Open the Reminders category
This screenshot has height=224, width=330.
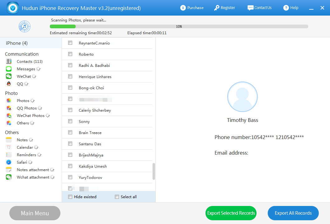(26, 155)
